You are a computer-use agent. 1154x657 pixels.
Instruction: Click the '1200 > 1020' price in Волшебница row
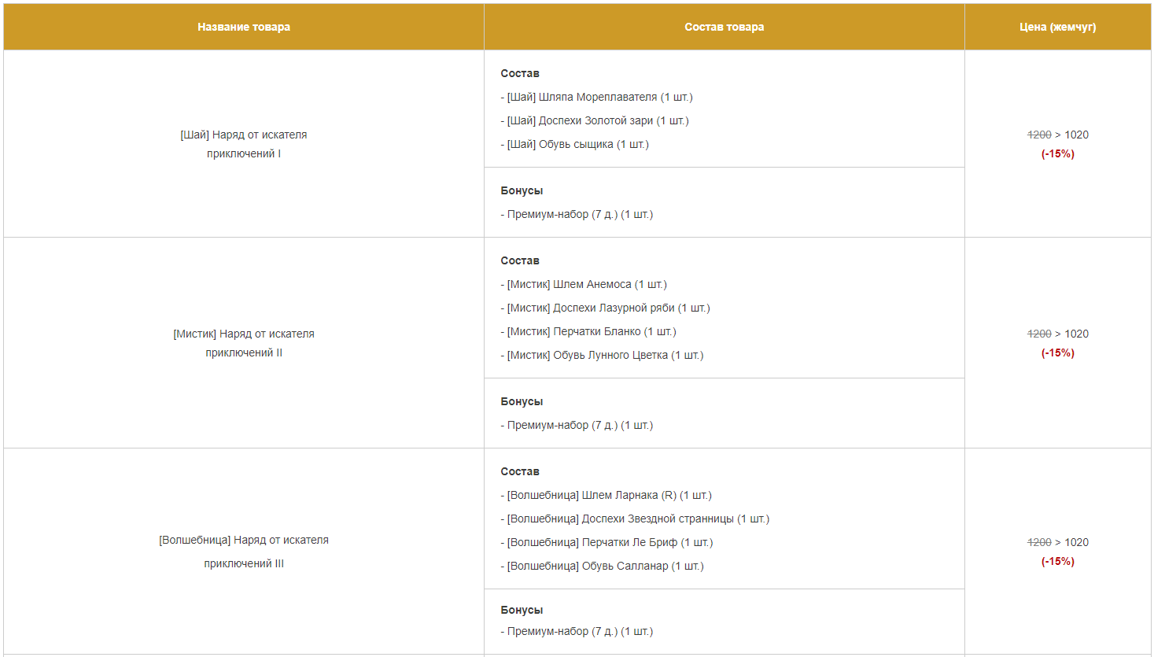tap(1058, 542)
